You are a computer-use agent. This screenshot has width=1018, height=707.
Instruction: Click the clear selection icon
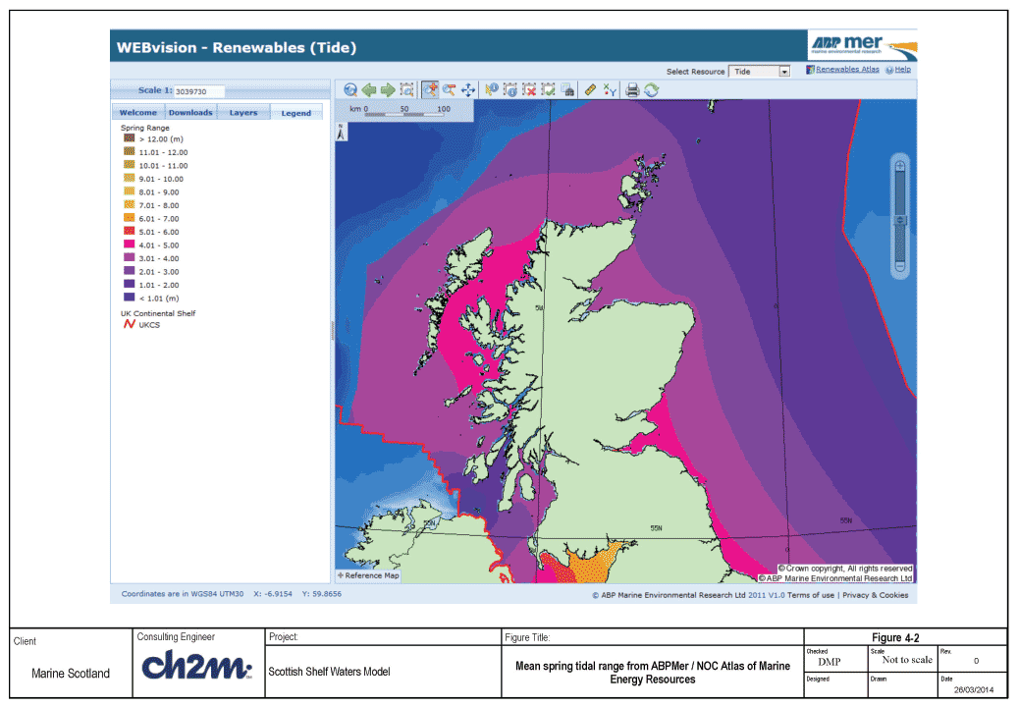pos(530,90)
